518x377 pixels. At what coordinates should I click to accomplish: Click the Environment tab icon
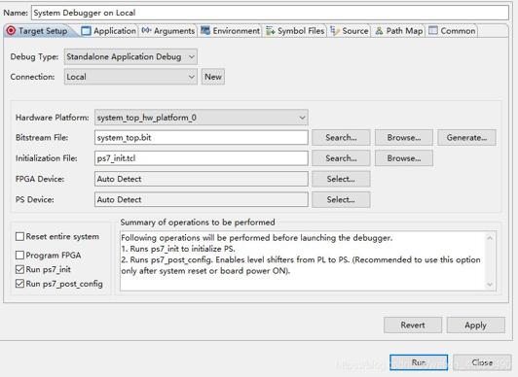click(x=205, y=31)
